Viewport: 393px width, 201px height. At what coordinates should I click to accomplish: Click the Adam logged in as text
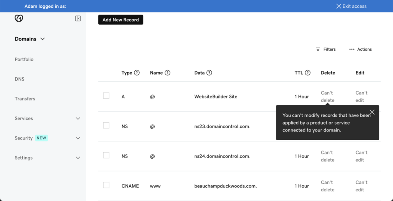(45, 6)
